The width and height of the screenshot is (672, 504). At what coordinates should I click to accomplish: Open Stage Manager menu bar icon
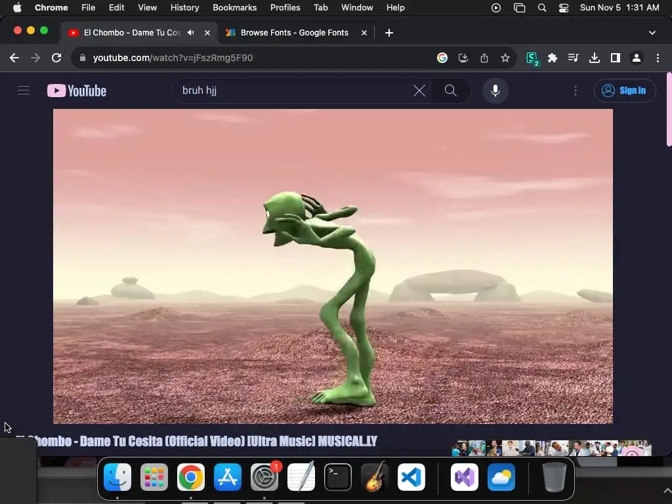(x=520, y=8)
